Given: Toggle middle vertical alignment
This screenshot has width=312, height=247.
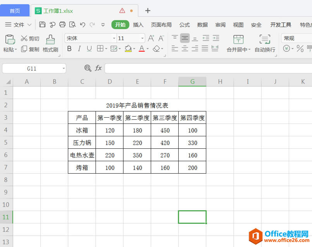Looking at the screenshot, I should coord(185,38).
